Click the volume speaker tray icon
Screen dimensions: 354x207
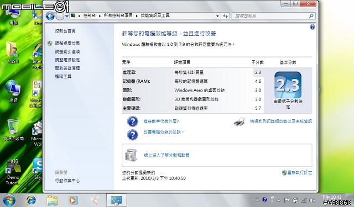[x=312, y=200]
